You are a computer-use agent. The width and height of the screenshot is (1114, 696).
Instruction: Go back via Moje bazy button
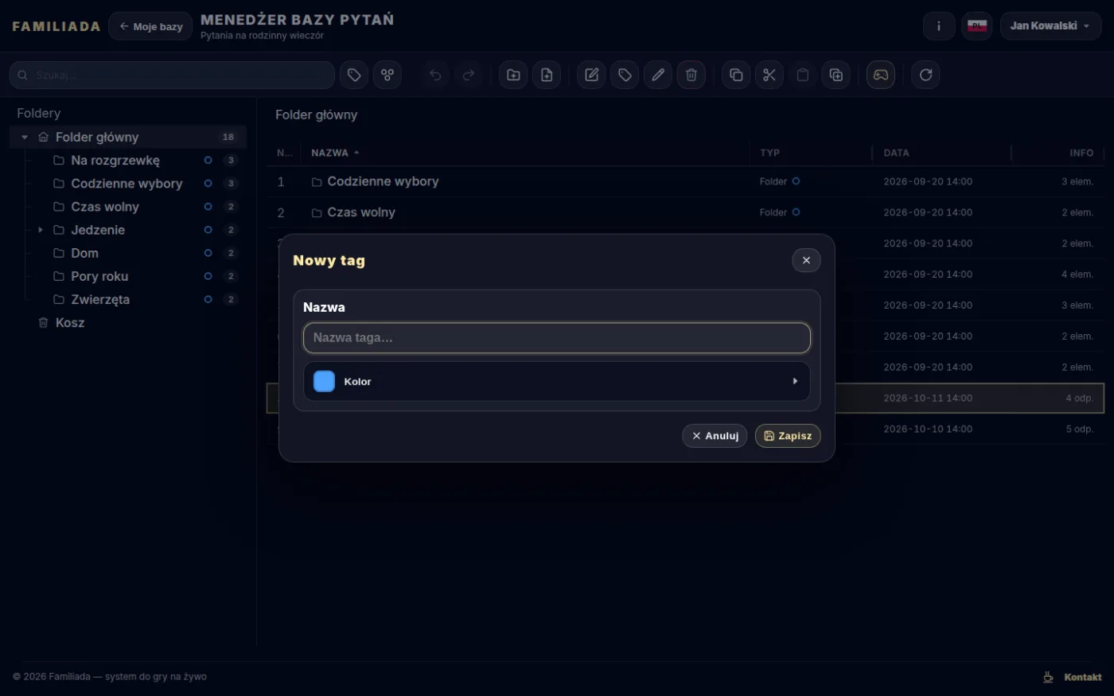click(150, 26)
